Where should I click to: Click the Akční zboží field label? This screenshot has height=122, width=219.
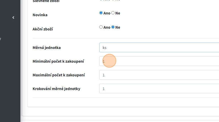click(43, 29)
